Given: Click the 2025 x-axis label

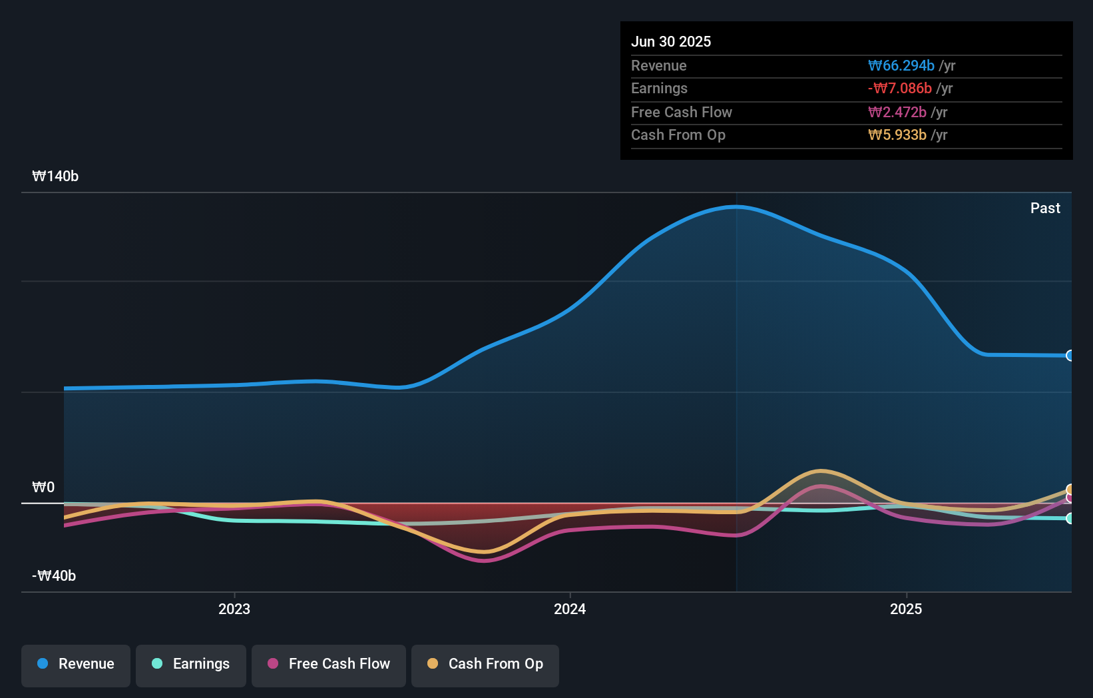Looking at the screenshot, I should tap(906, 609).
